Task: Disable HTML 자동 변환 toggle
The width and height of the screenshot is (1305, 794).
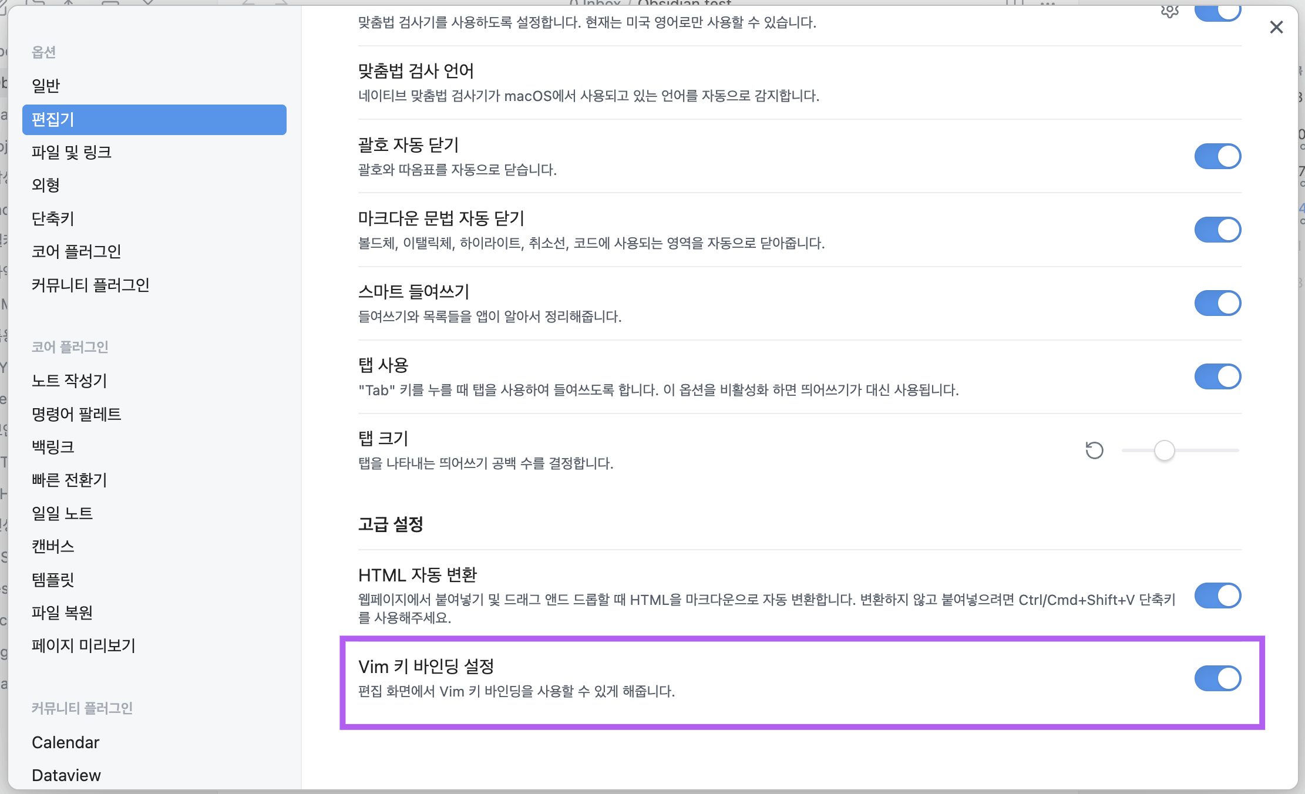Action: [1217, 595]
